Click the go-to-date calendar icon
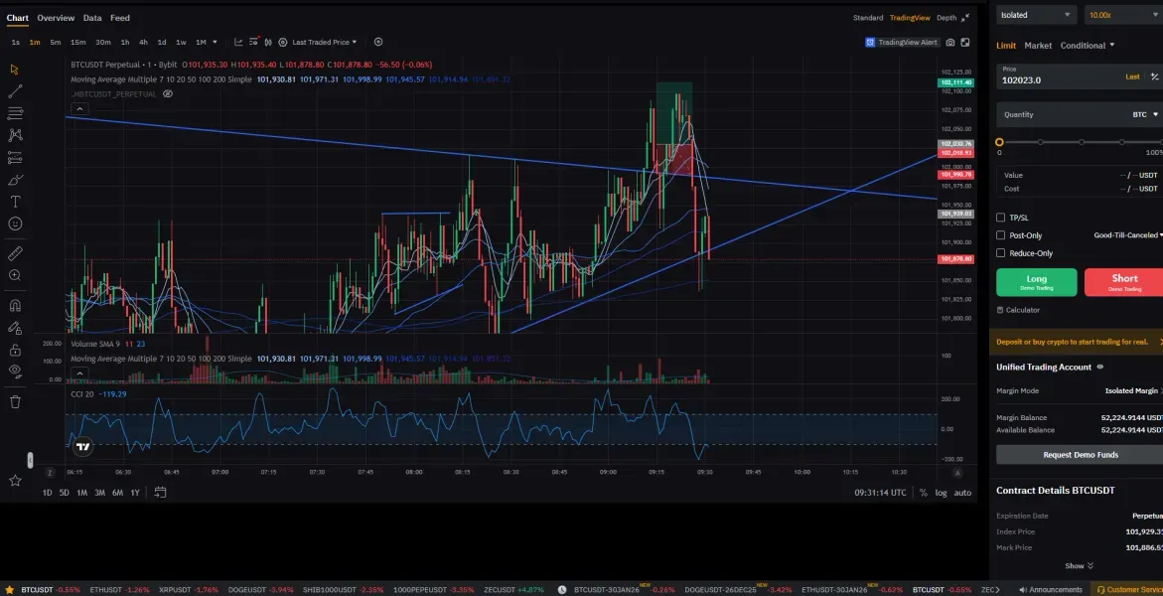 (x=160, y=492)
